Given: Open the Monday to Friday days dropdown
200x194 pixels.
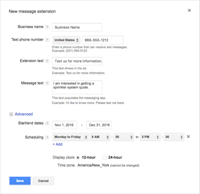Looking at the screenshot, I should point(70,137).
